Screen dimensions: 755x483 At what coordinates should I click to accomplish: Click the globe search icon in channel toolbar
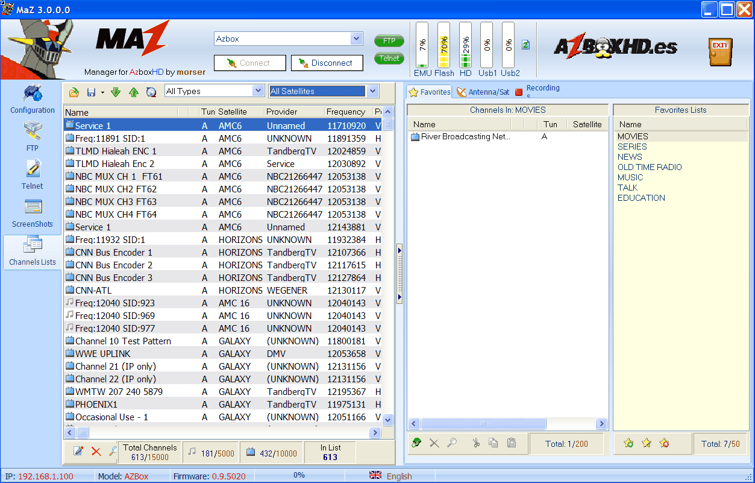click(151, 92)
